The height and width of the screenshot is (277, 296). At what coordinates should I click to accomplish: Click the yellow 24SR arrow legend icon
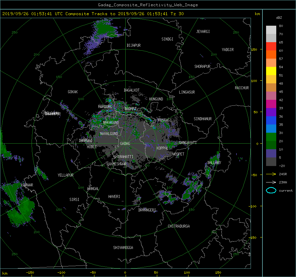tap(271, 174)
